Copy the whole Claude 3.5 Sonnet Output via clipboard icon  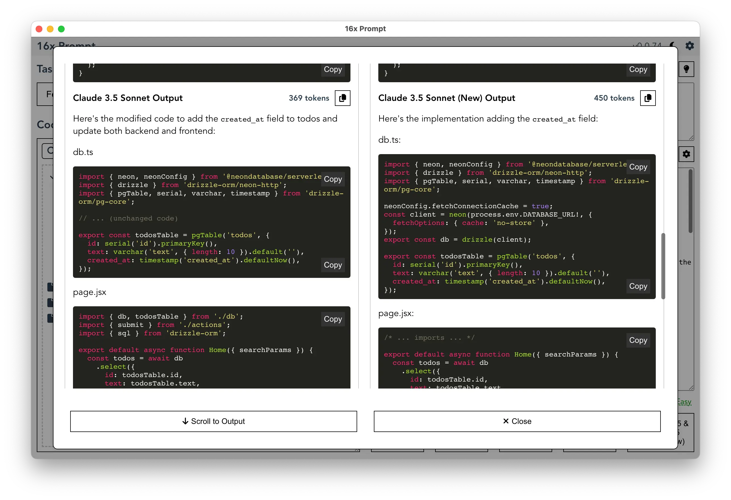(342, 98)
